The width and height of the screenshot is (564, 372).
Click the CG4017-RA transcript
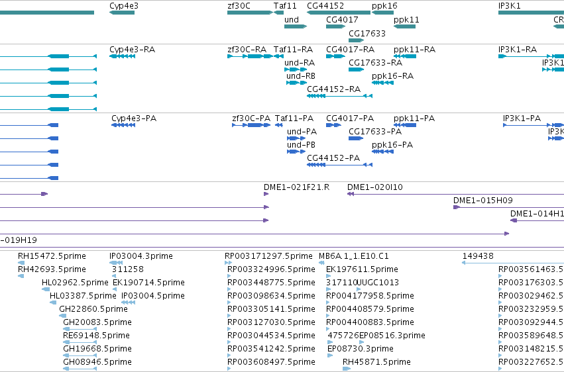(x=335, y=56)
